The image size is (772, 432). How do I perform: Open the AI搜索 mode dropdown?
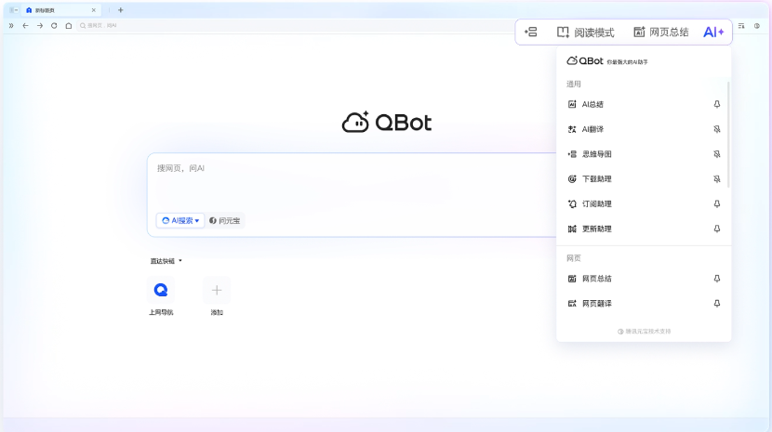[x=180, y=220]
